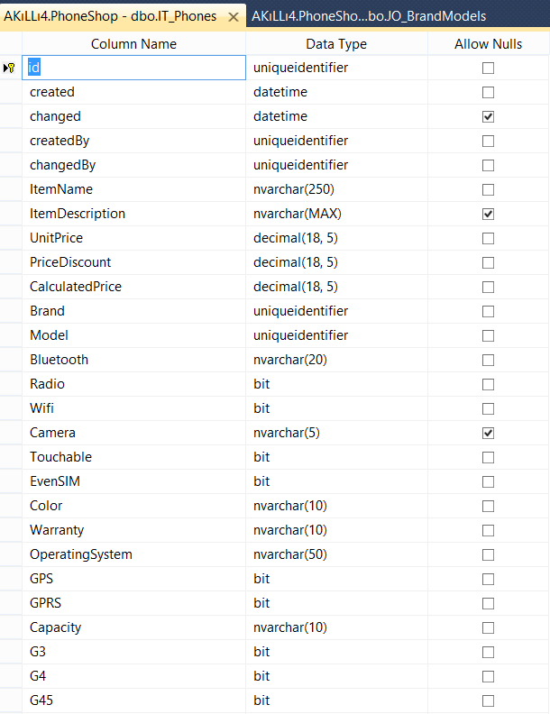Click the Column Name header
The image size is (550, 714).
click(x=133, y=43)
